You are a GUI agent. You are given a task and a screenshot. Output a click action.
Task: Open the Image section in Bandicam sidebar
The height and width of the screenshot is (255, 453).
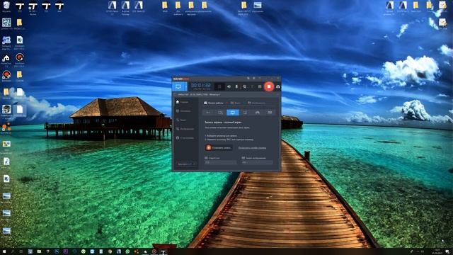(185, 129)
